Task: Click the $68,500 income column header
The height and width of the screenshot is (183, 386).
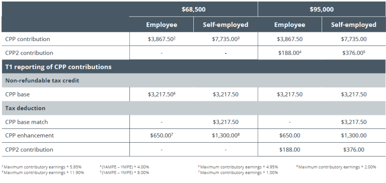Action: point(193,9)
